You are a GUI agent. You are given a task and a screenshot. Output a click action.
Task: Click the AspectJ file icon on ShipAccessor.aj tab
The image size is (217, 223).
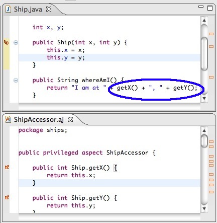pyautogui.click(x=8, y=119)
